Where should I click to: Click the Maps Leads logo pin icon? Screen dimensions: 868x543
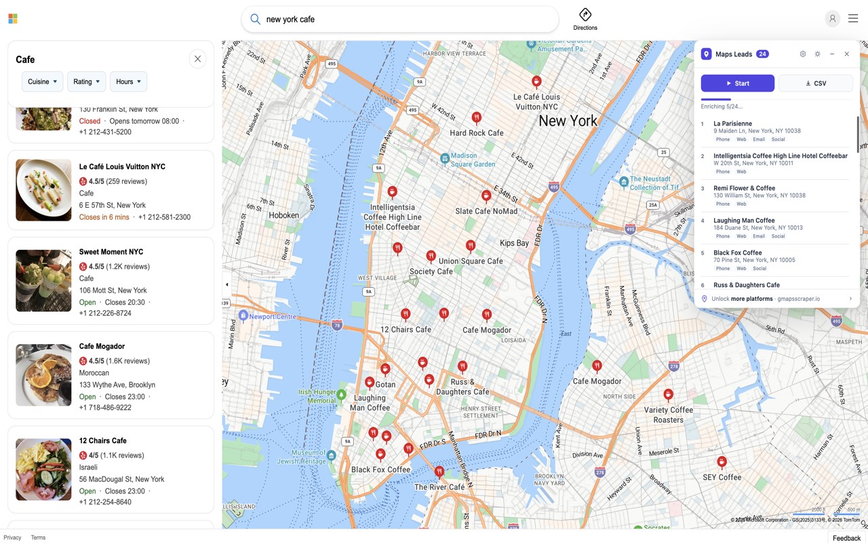(x=706, y=54)
